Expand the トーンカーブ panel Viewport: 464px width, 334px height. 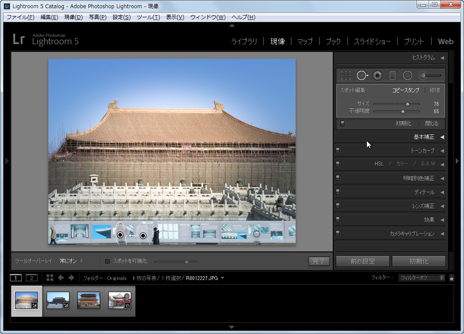coord(442,151)
